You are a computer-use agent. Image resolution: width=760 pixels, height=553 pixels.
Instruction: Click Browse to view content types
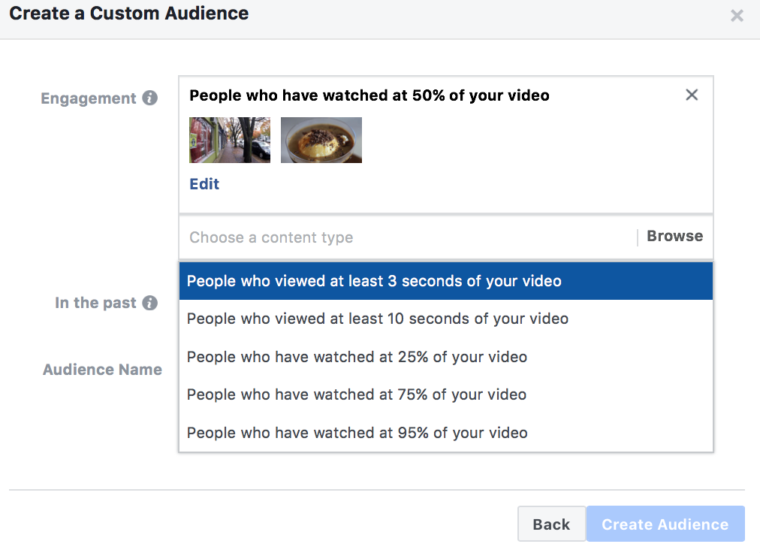(674, 235)
